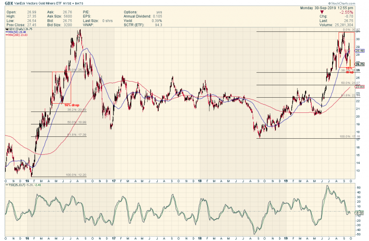Click the red 23.83 price tag on axis
Image resolution: width=369 pixels, height=241 pixels.
coord(360,87)
